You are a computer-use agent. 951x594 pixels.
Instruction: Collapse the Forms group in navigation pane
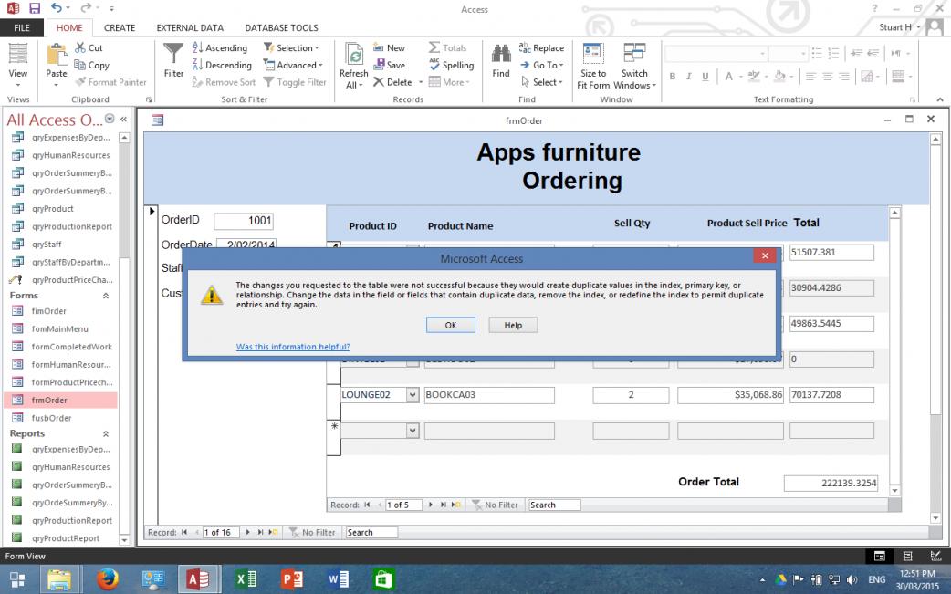(x=106, y=296)
